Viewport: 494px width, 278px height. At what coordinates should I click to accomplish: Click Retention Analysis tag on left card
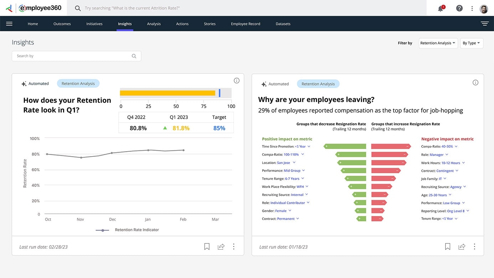78,84
